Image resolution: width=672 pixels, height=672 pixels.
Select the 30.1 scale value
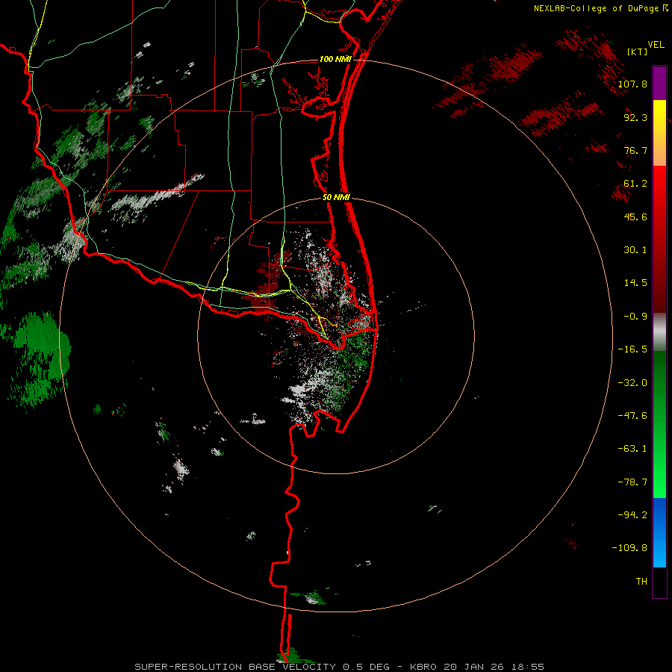tap(635, 250)
